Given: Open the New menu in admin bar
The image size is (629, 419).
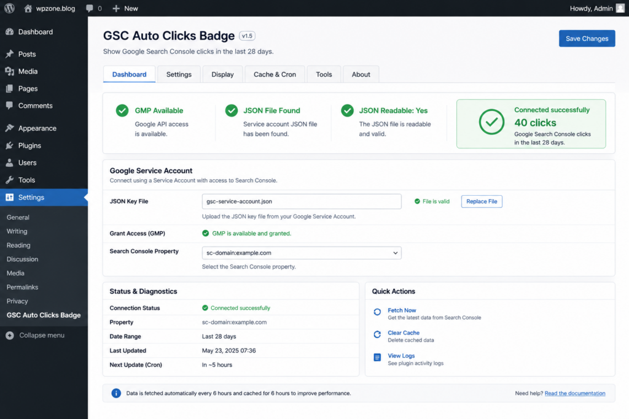Looking at the screenshot, I should (125, 9).
